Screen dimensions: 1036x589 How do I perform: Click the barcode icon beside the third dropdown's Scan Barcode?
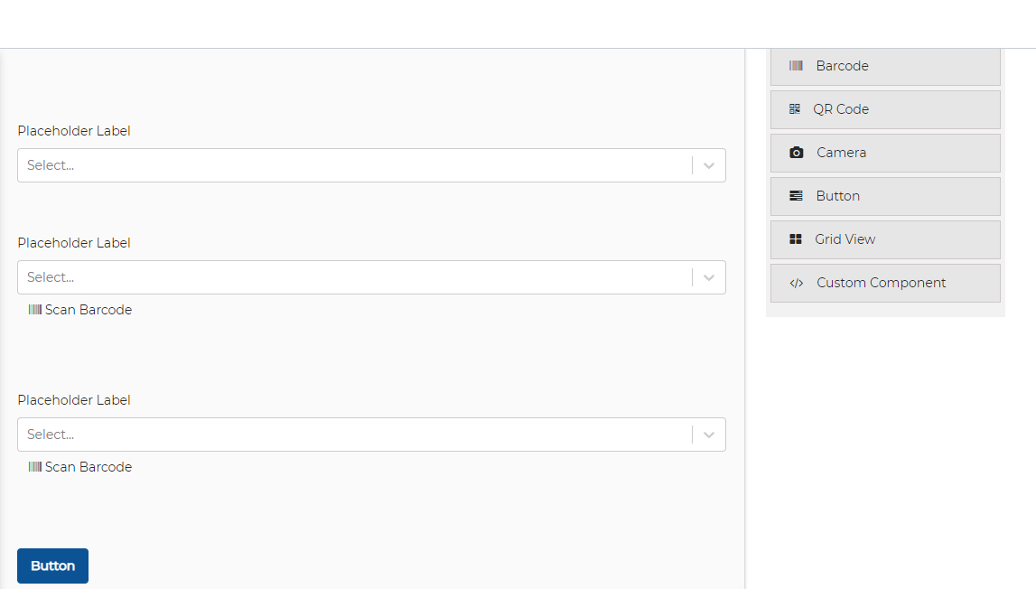(35, 467)
